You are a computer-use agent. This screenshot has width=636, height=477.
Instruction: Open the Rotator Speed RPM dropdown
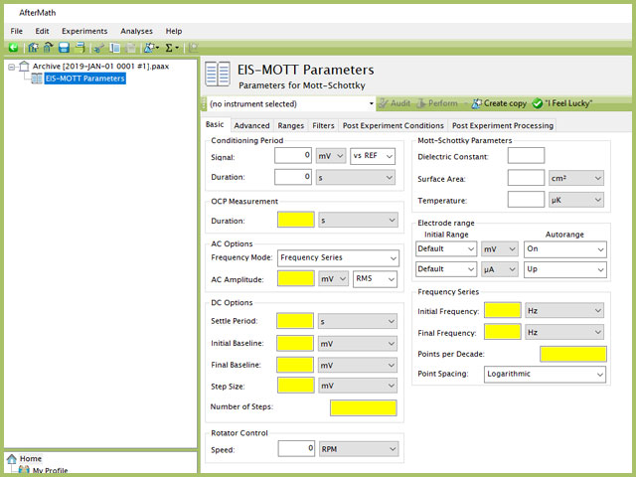pyautogui.click(x=359, y=449)
